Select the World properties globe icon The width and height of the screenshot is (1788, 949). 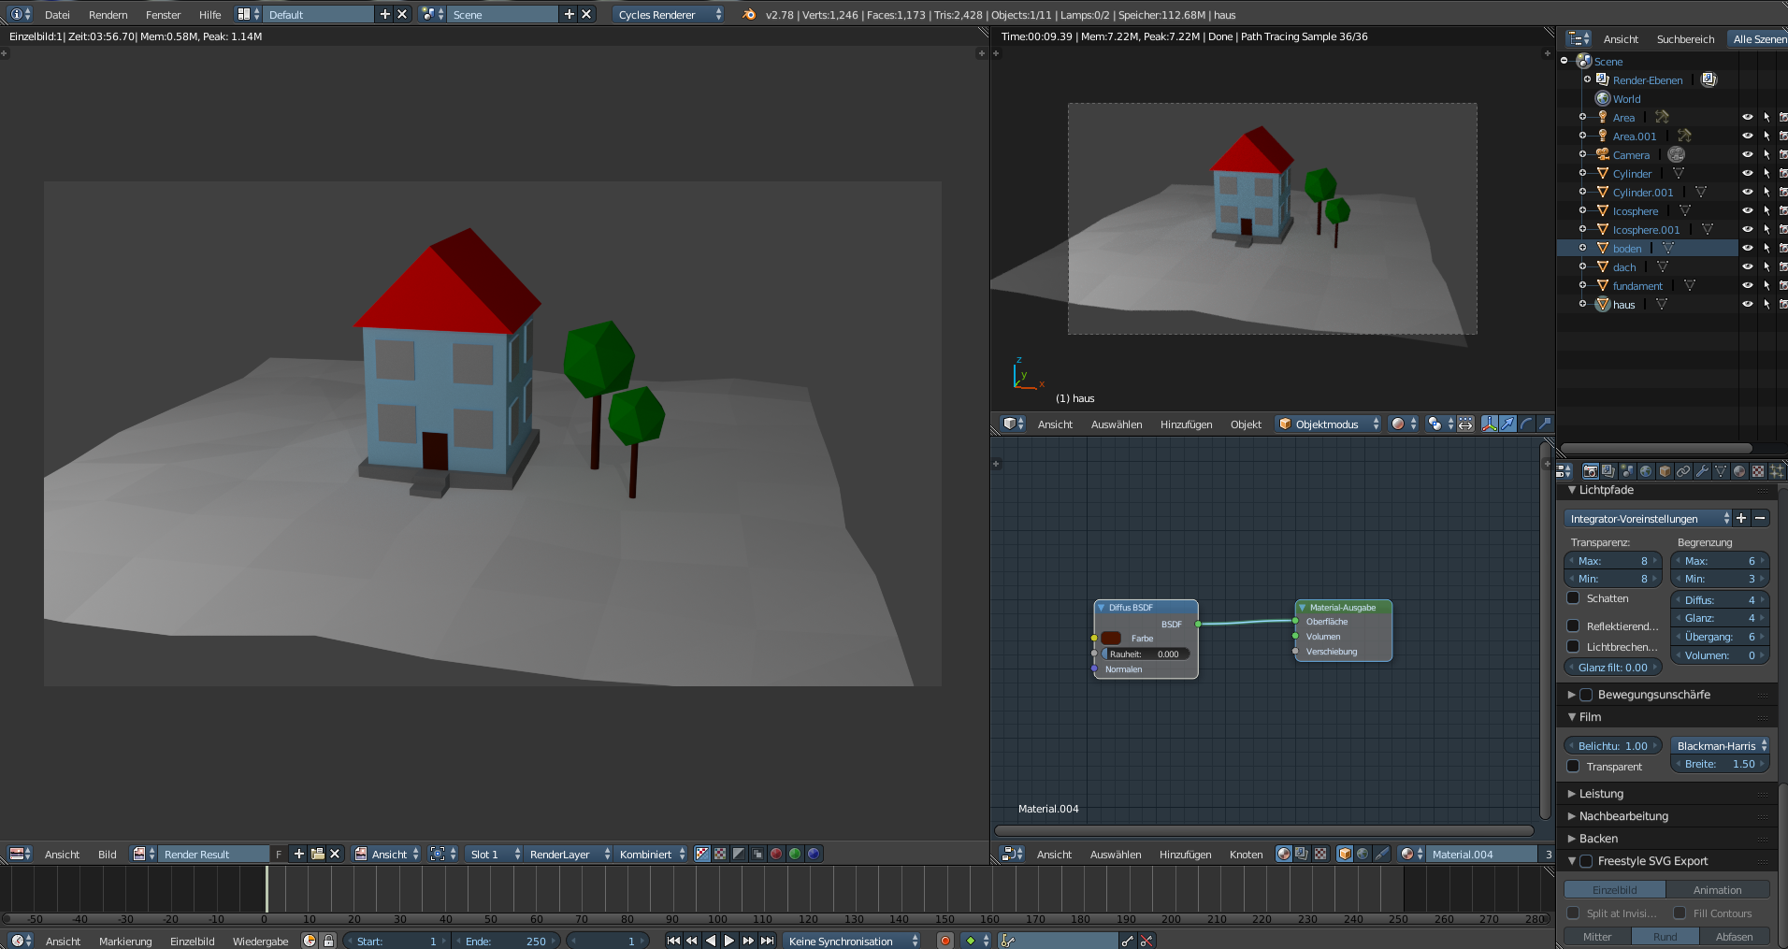click(x=1646, y=471)
